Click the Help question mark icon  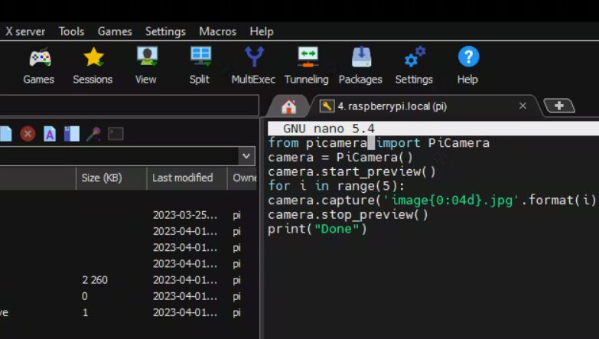pos(467,65)
